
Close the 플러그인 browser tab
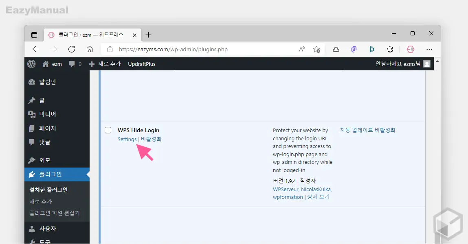coord(134,35)
